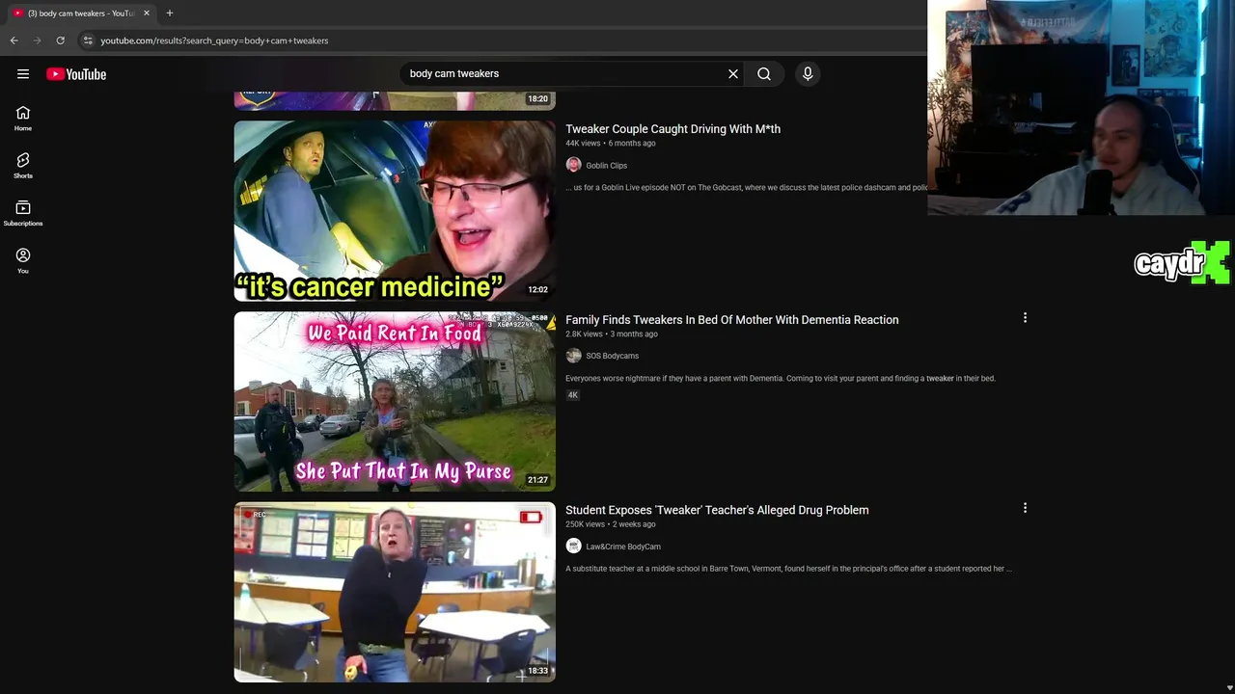Click the '250K views • 2 weeks ago' text
Image resolution: width=1235 pixels, height=694 pixels.
(x=610, y=524)
